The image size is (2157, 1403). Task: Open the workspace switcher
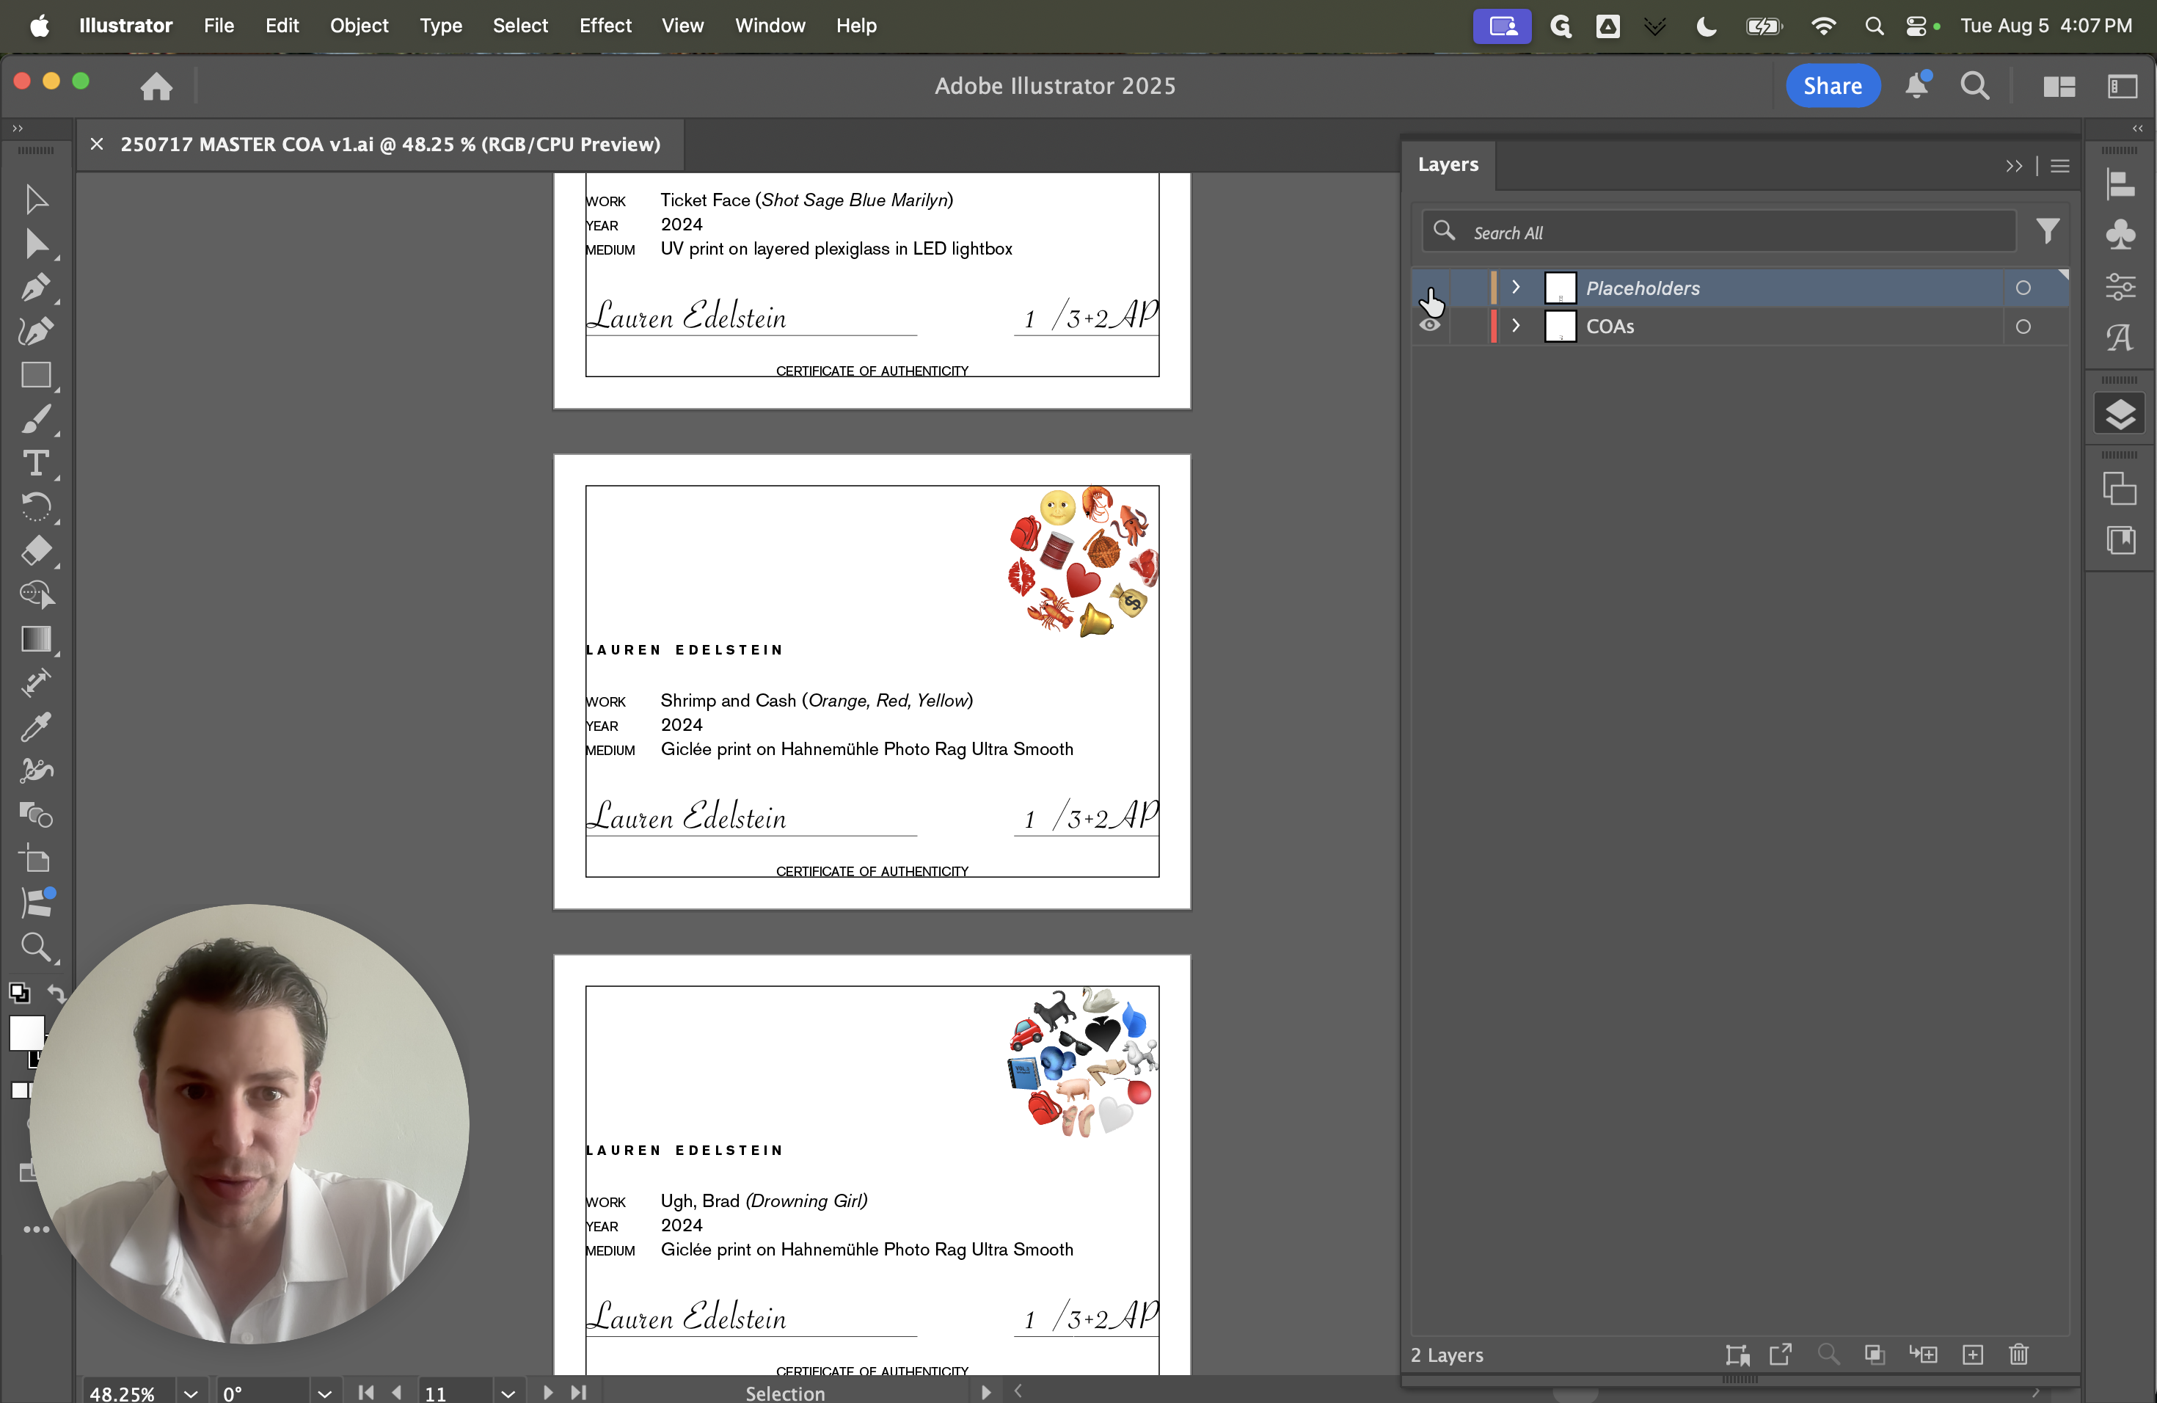click(2122, 86)
